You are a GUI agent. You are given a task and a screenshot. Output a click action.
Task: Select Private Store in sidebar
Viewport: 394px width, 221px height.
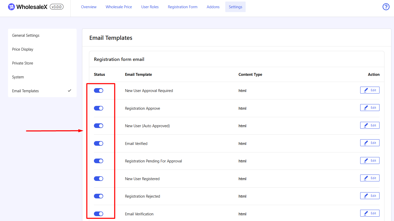[x=42, y=63]
